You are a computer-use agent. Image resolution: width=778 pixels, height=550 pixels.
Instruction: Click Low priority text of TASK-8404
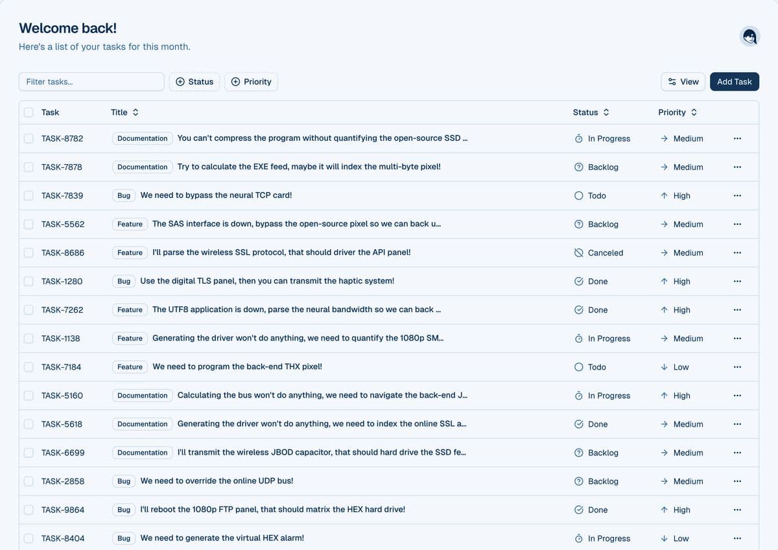(x=681, y=538)
